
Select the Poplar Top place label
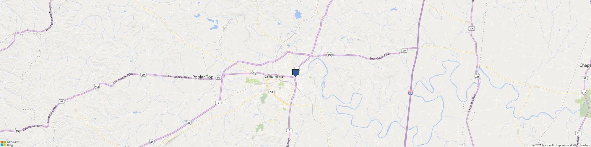coord(203,77)
